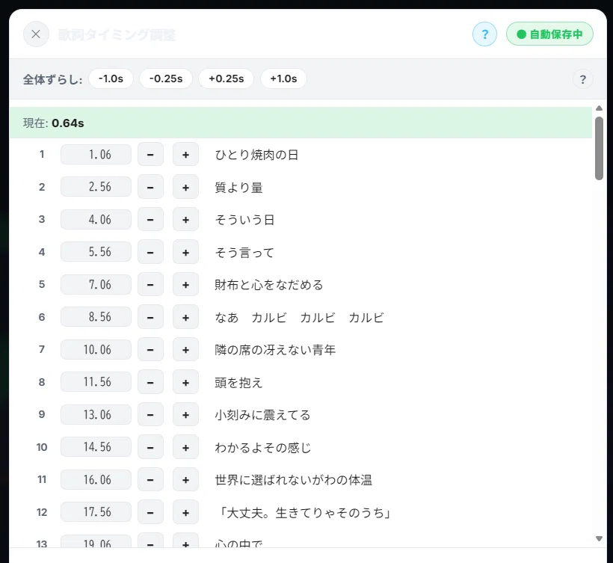Increase time for なあ カルビ line

185,317
